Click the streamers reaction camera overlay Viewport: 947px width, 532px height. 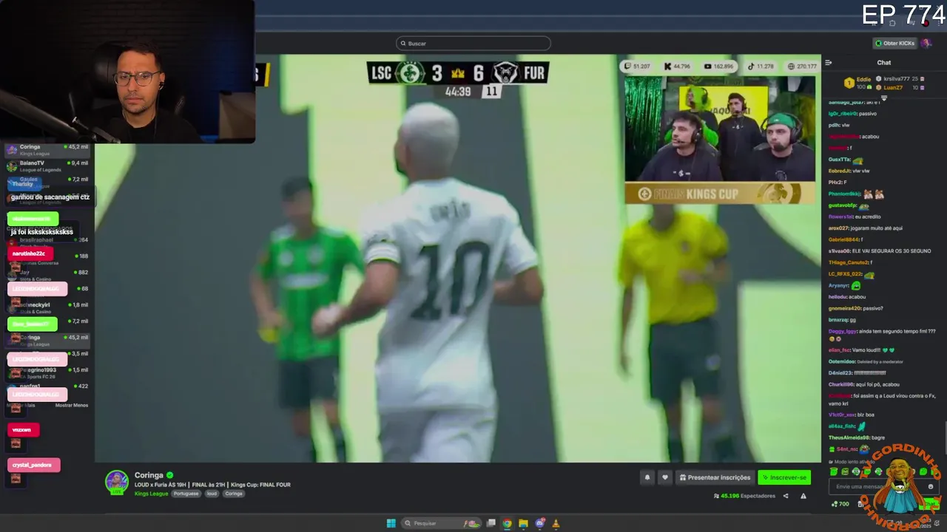(720, 129)
